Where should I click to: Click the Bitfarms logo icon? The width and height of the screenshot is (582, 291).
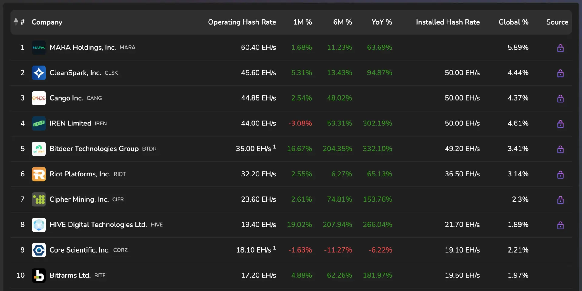(39, 275)
